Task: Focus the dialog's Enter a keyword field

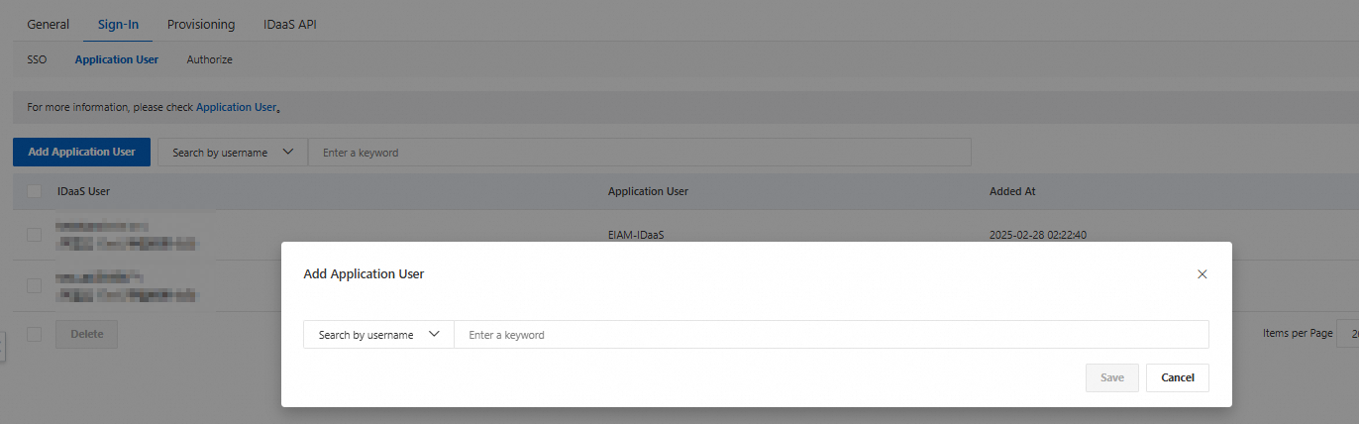Action: (831, 335)
